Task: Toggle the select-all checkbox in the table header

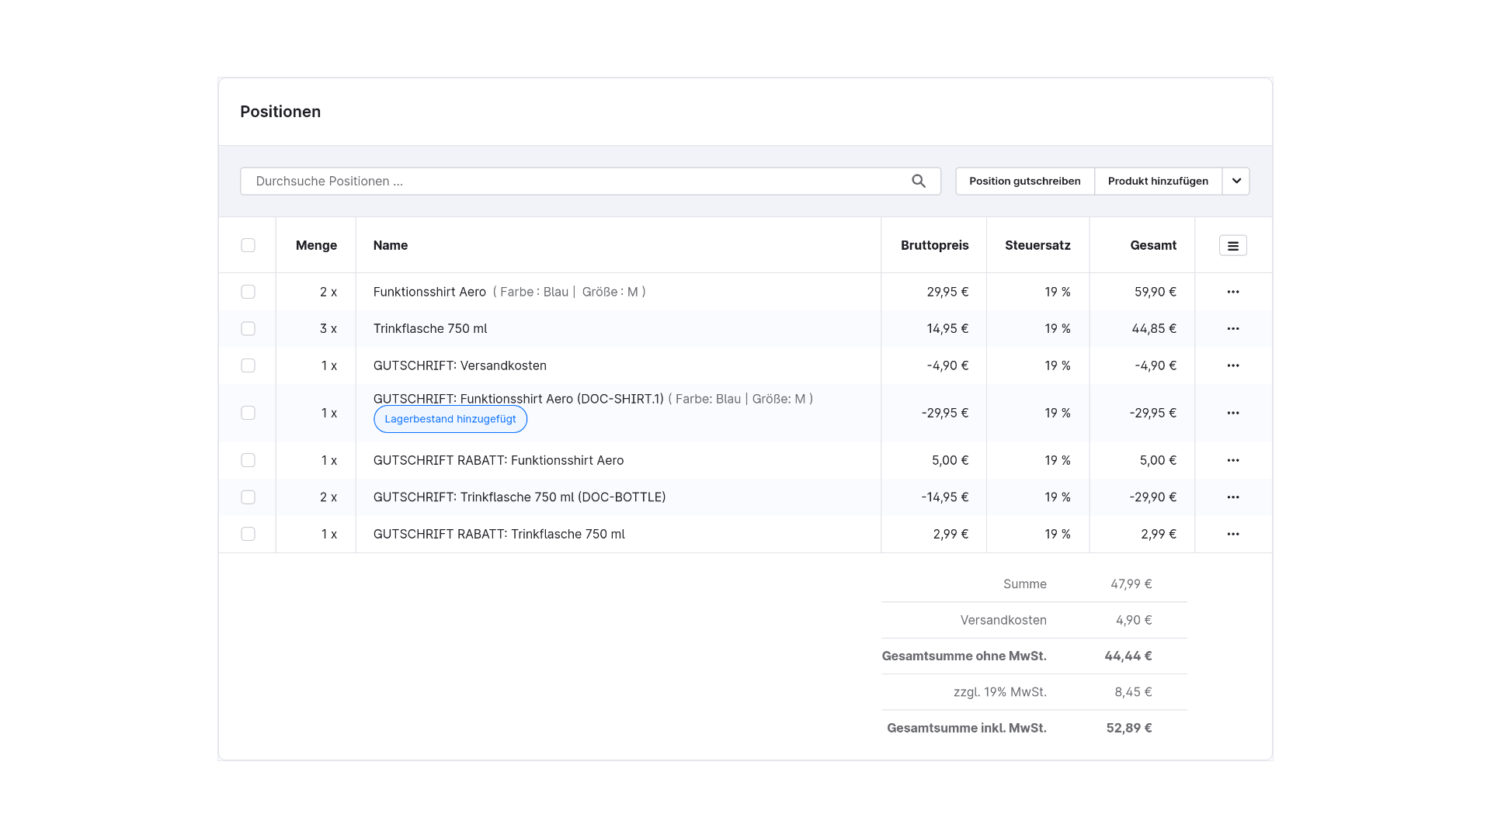Action: point(248,245)
